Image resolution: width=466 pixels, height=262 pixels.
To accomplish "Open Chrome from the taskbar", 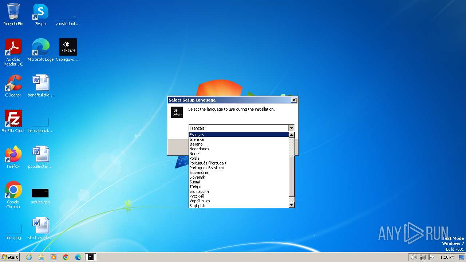I will [66, 257].
